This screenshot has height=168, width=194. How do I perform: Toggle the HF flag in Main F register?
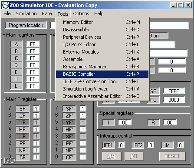(x=22, y=130)
